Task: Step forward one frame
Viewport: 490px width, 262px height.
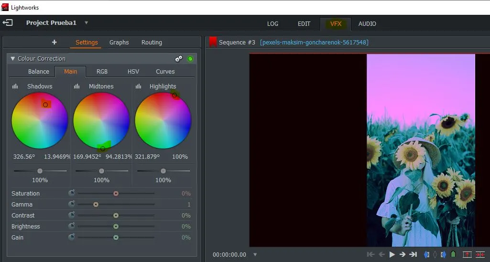Action: point(403,254)
